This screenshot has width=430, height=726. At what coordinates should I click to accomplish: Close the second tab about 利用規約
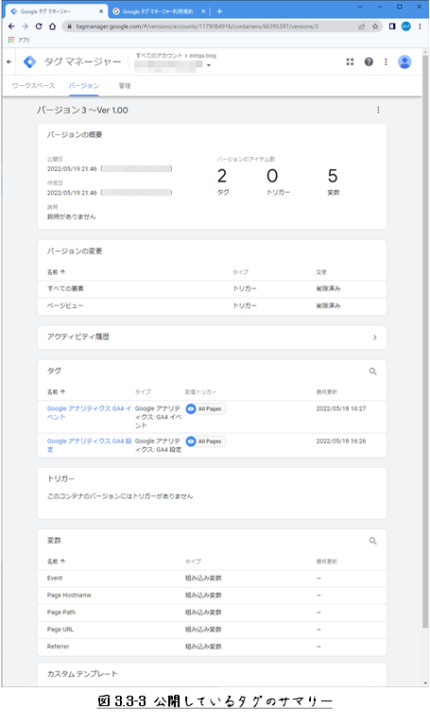point(203,11)
